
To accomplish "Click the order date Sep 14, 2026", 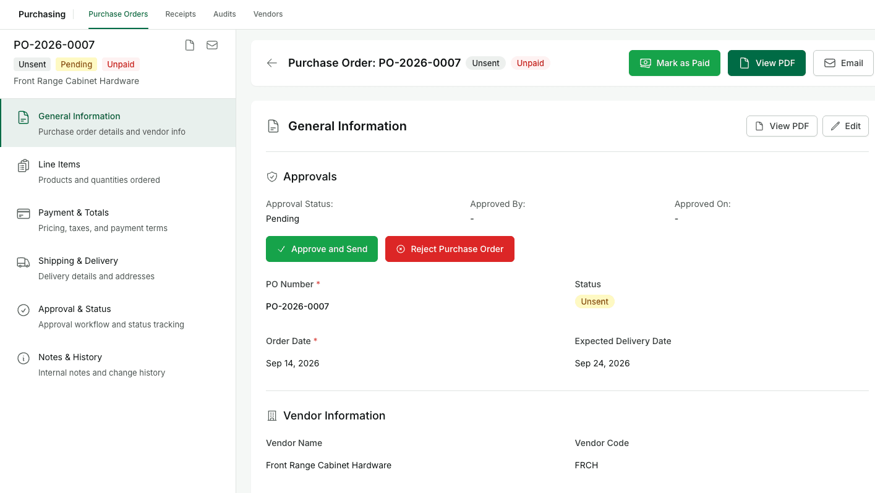I will coord(292,363).
